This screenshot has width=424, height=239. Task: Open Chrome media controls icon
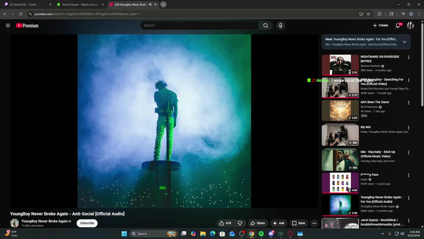coord(403,14)
